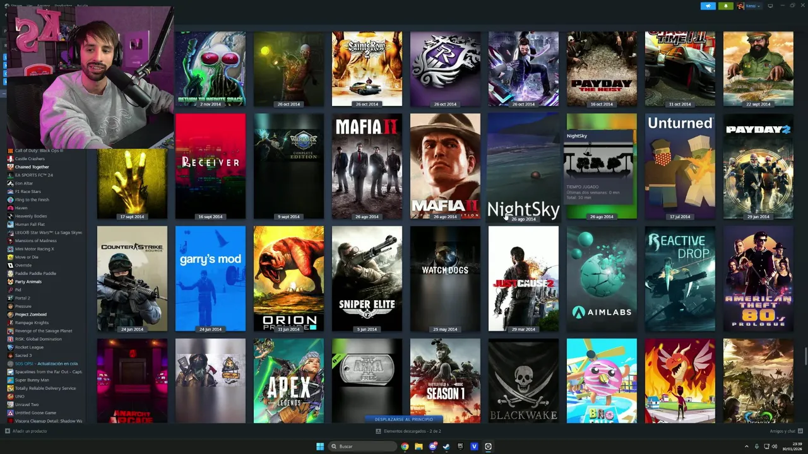Select Unravel Two in library list
This screenshot has width=808, height=454.
27,404
